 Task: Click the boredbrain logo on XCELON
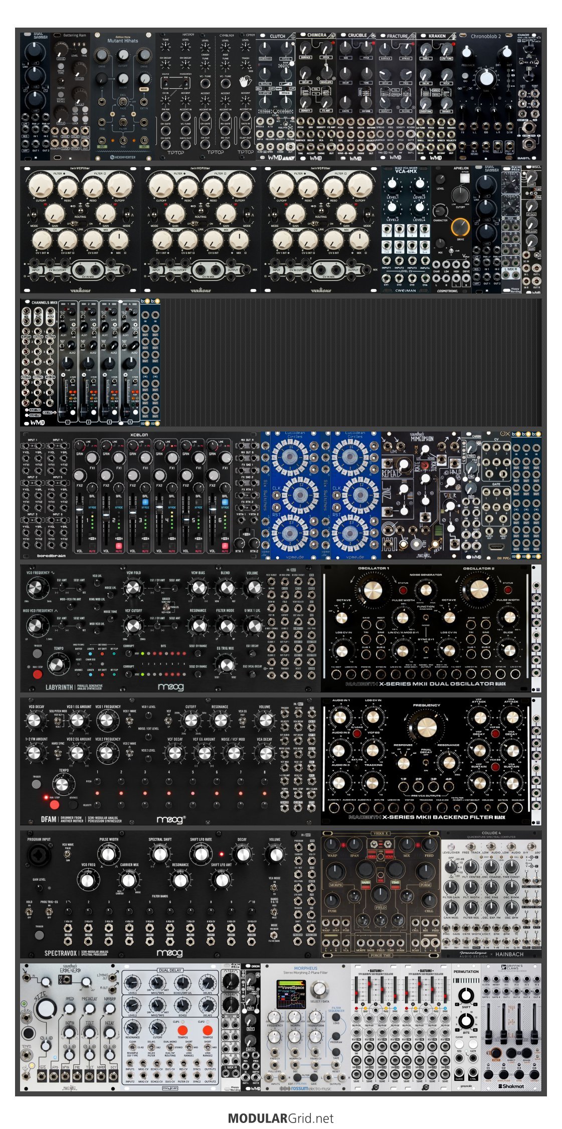click(x=51, y=555)
